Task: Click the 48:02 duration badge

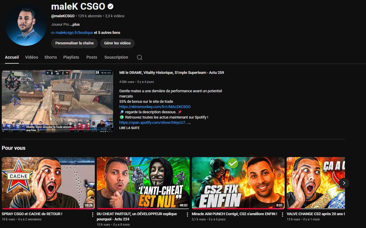Action: pyautogui.click(x=184, y=205)
